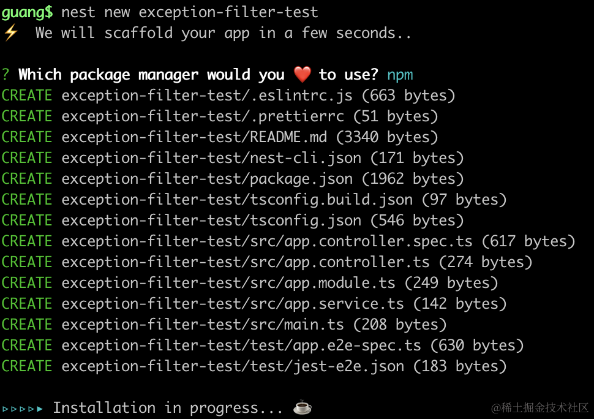Image resolution: width=594 pixels, height=419 pixels.
Task: Click the package.json file path
Action: click(x=207, y=179)
